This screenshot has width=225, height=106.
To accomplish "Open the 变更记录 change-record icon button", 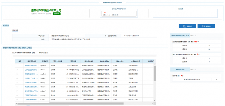I will [x=187, y=26].
